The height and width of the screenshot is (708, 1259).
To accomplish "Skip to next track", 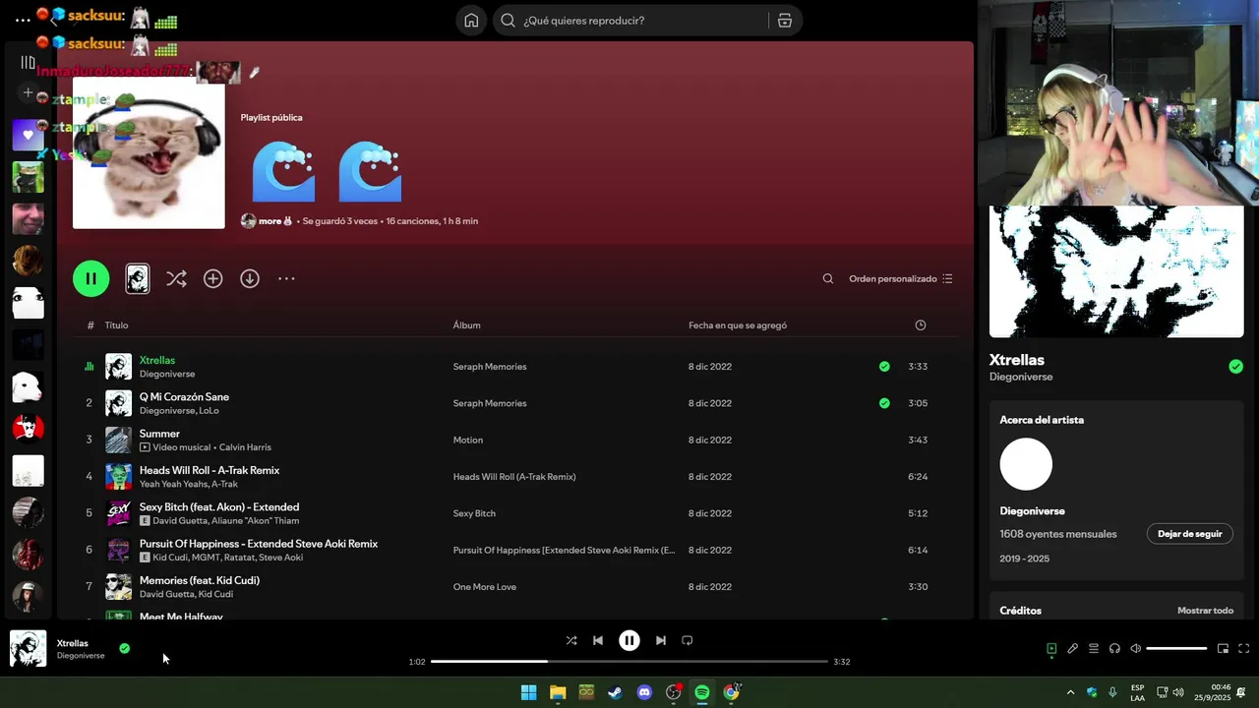I will point(661,640).
